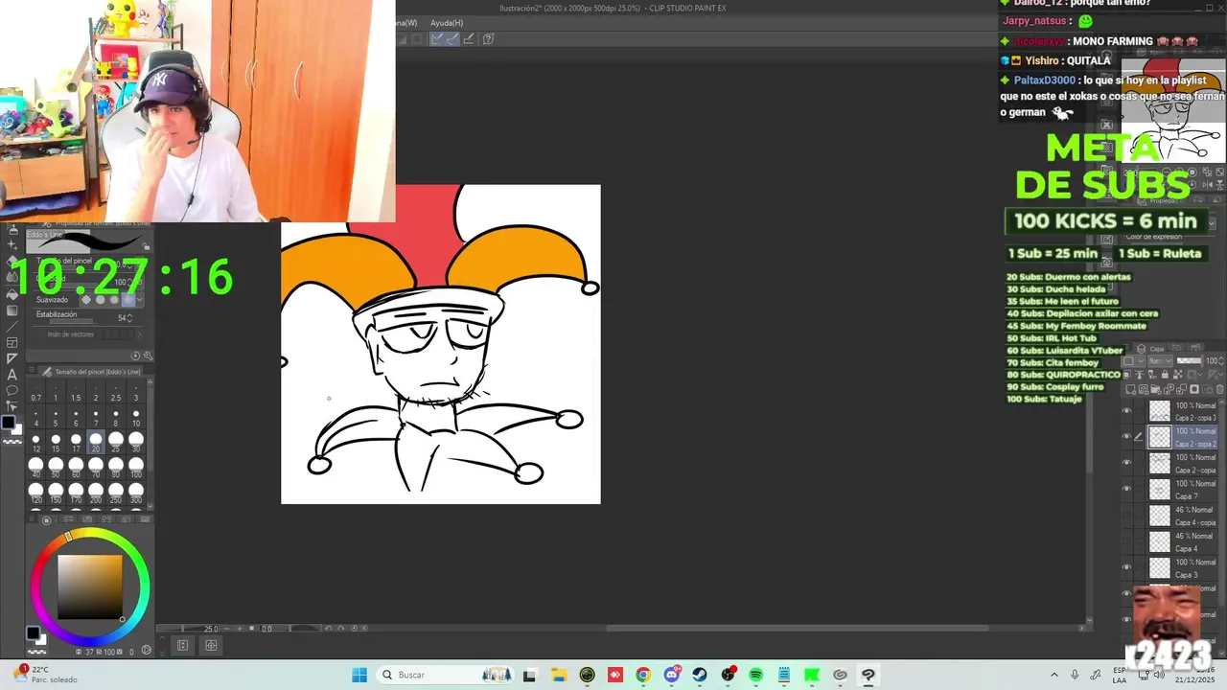This screenshot has width=1227, height=690.
Task: Open brush size panel menu
Action: pos(32,369)
